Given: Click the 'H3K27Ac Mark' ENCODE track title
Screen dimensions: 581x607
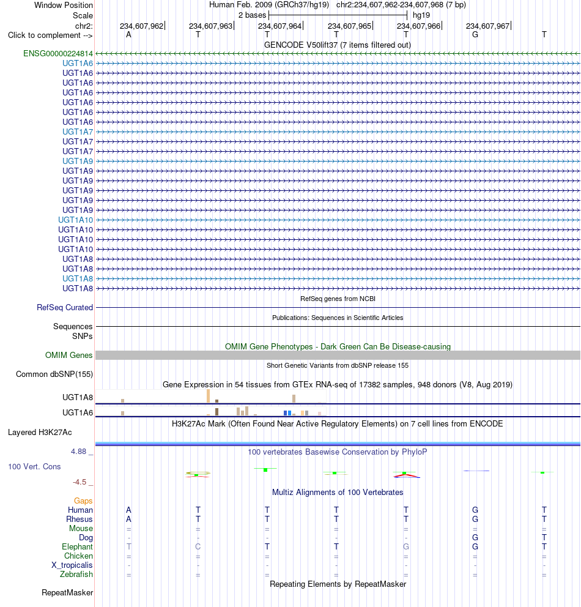Looking at the screenshot, I should click(338, 423).
